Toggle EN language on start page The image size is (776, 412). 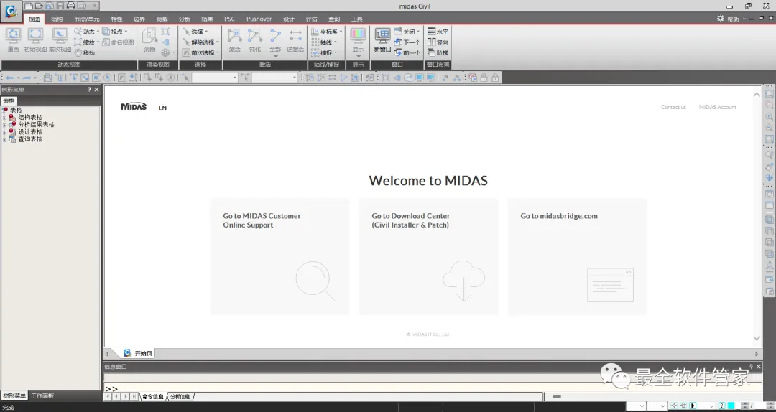[162, 108]
